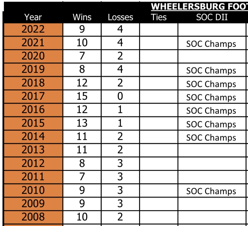248x226 pixels.
Task: Select the 2013 year cell
Action: pyautogui.click(x=33, y=150)
